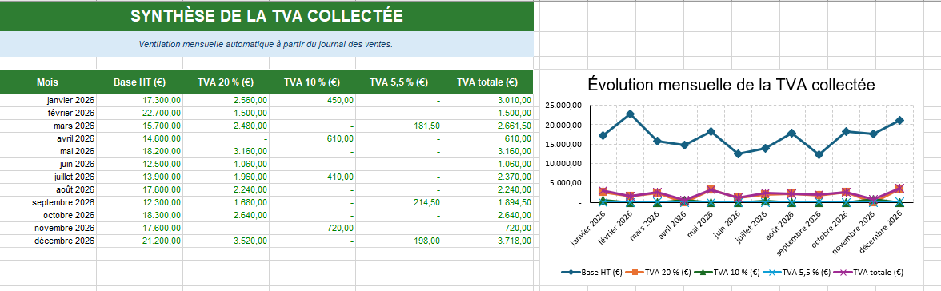941x291 pixels.
Task: Select Base HT value 12.300,00
Action: (139, 202)
